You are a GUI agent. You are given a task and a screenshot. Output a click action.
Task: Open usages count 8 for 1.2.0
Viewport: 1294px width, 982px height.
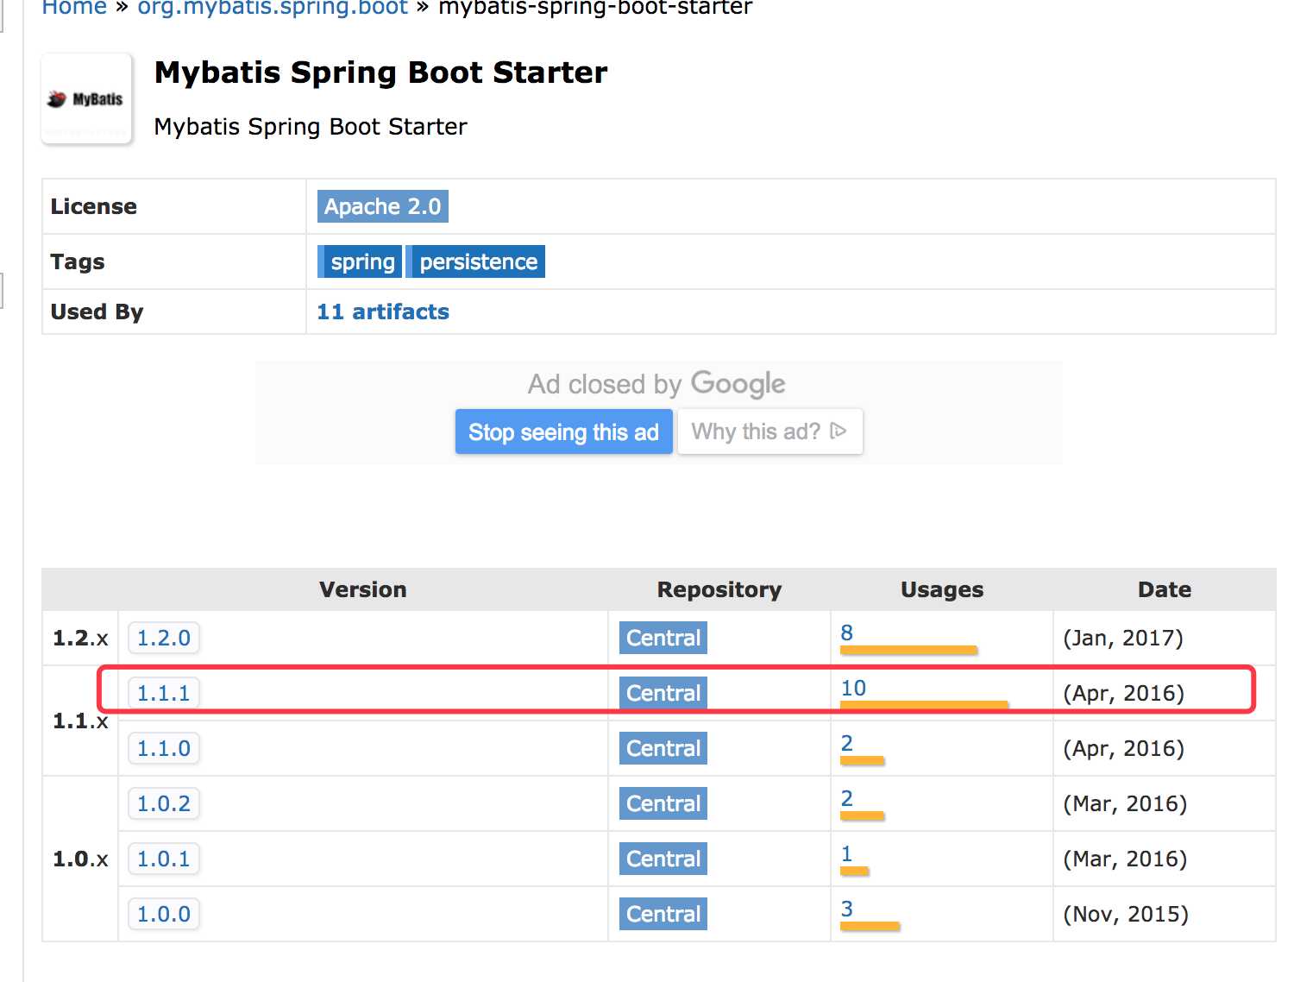click(847, 633)
